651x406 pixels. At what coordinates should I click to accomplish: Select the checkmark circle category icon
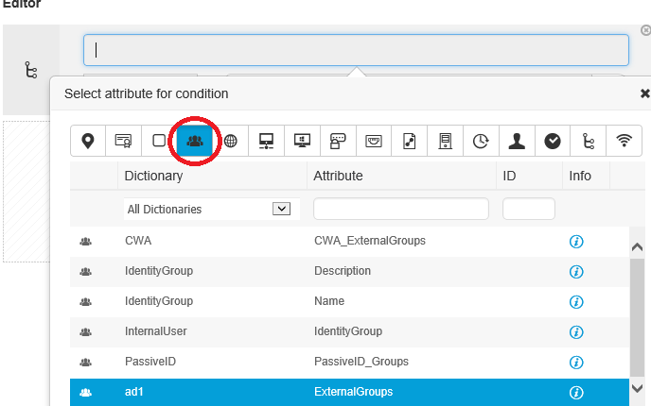click(553, 141)
